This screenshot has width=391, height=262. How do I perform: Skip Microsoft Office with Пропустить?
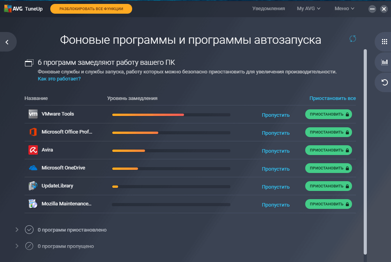tap(276, 133)
